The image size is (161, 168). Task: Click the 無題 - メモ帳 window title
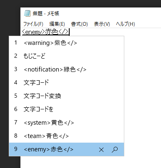point(46,13)
